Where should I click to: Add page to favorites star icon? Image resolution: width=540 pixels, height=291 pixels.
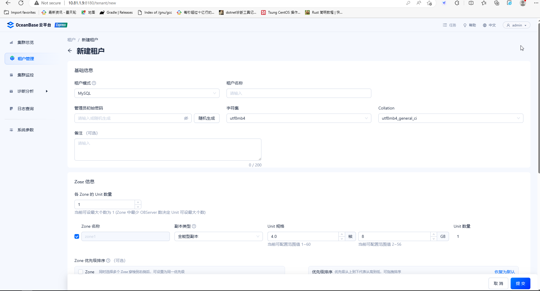pos(429,3)
